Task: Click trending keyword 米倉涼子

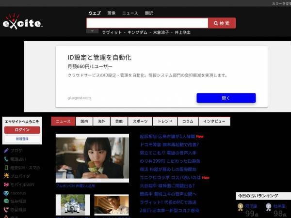Action: [161, 32]
